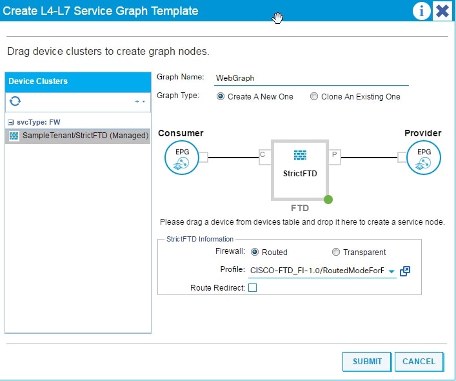Screen dimensions: 456x381
Task: Enable the Route Redirect checkbox
Action: click(x=252, y=287)
